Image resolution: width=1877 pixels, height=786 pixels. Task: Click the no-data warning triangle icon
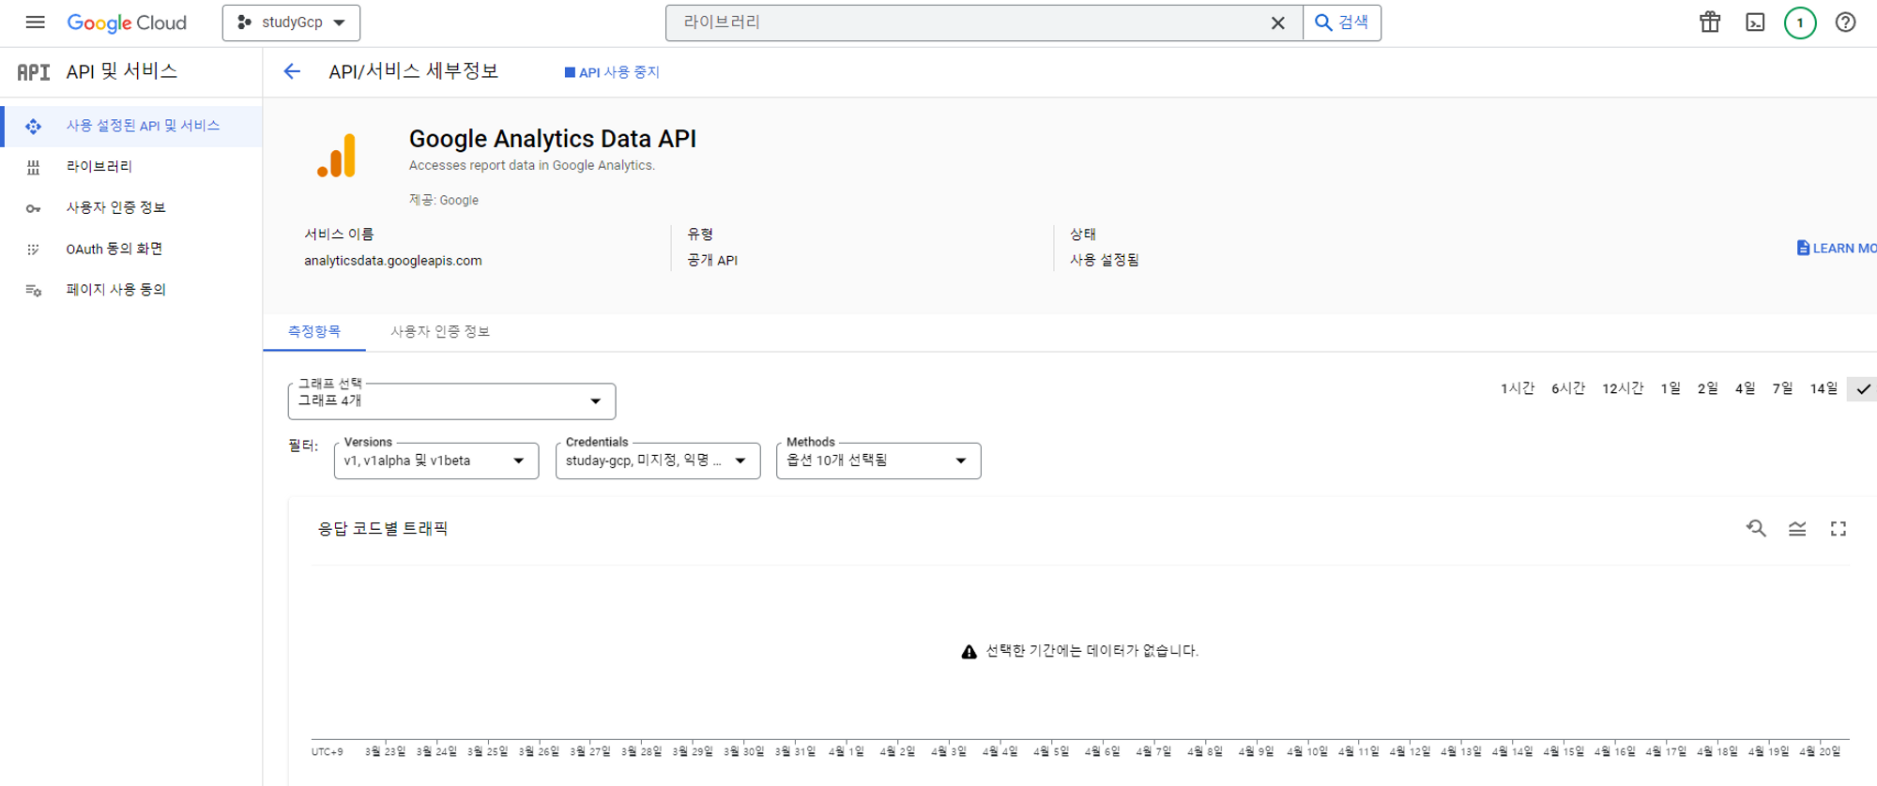969,652
